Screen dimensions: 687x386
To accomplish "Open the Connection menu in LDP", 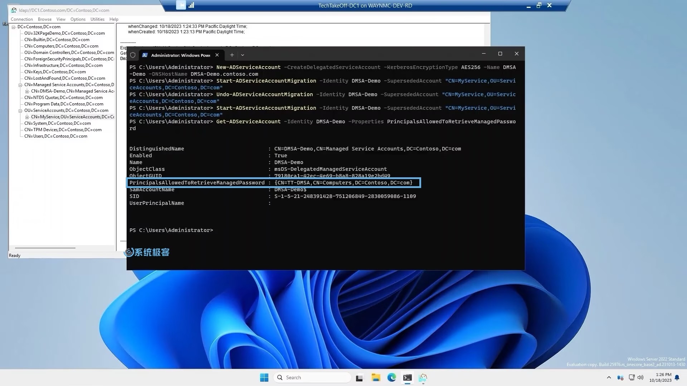I will tap(21, 19).
